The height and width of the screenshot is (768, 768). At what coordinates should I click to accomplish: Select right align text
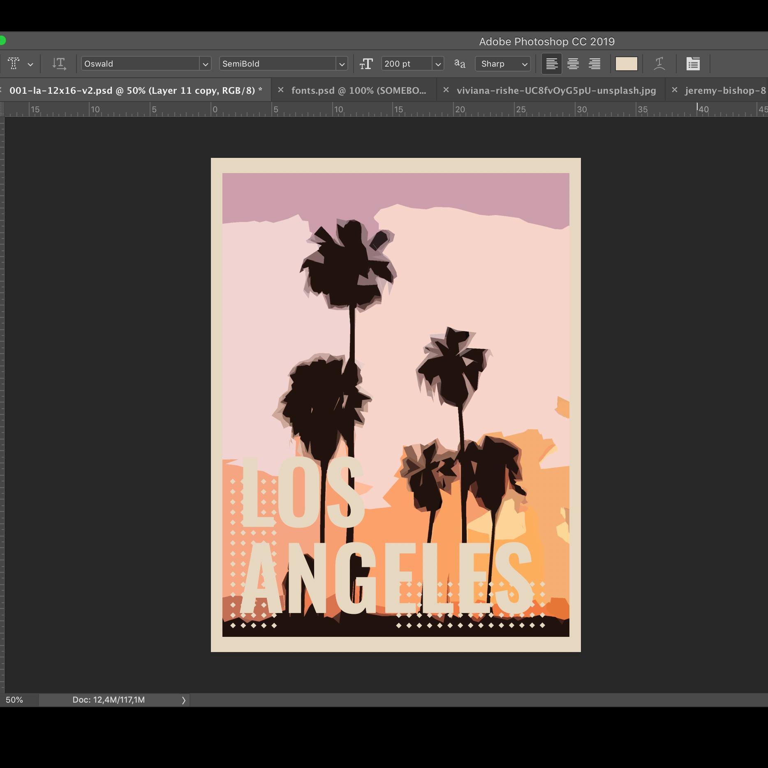tap(595, 64)
